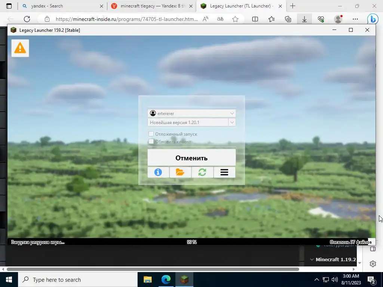Screen dimensions: 383x287
Task: Open Edge settings and more menu
Action: (355, 19)
